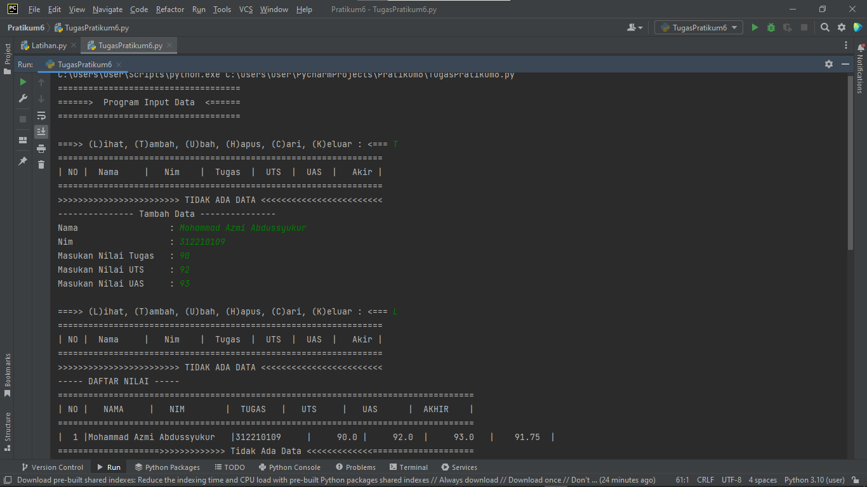Click the Down the Stack Trace arrow
Image resolution: width=867 pixels, height=487 pixels.
pyautogui.click(x=41, y=99)
